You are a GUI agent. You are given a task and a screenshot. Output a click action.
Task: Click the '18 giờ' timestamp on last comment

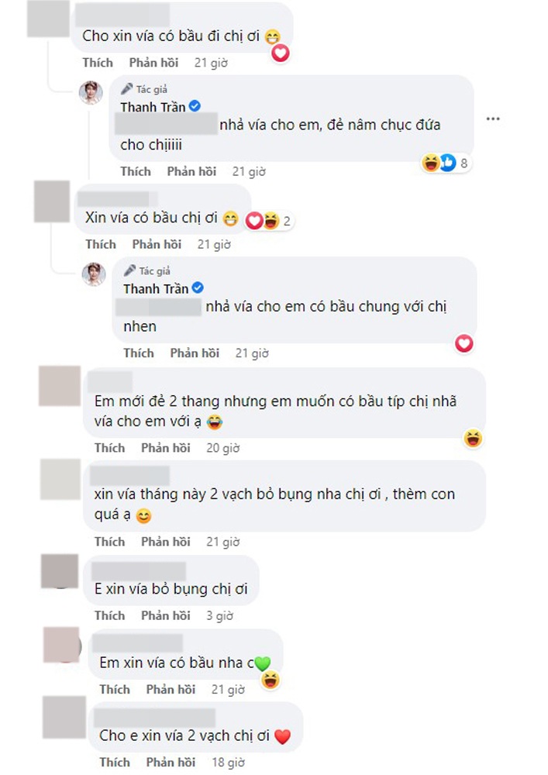click(x=229, y=763)
